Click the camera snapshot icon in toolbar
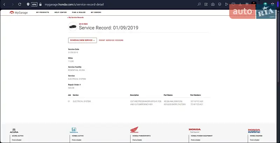This screenshot has width=280, height=143. tap(213, 5)
